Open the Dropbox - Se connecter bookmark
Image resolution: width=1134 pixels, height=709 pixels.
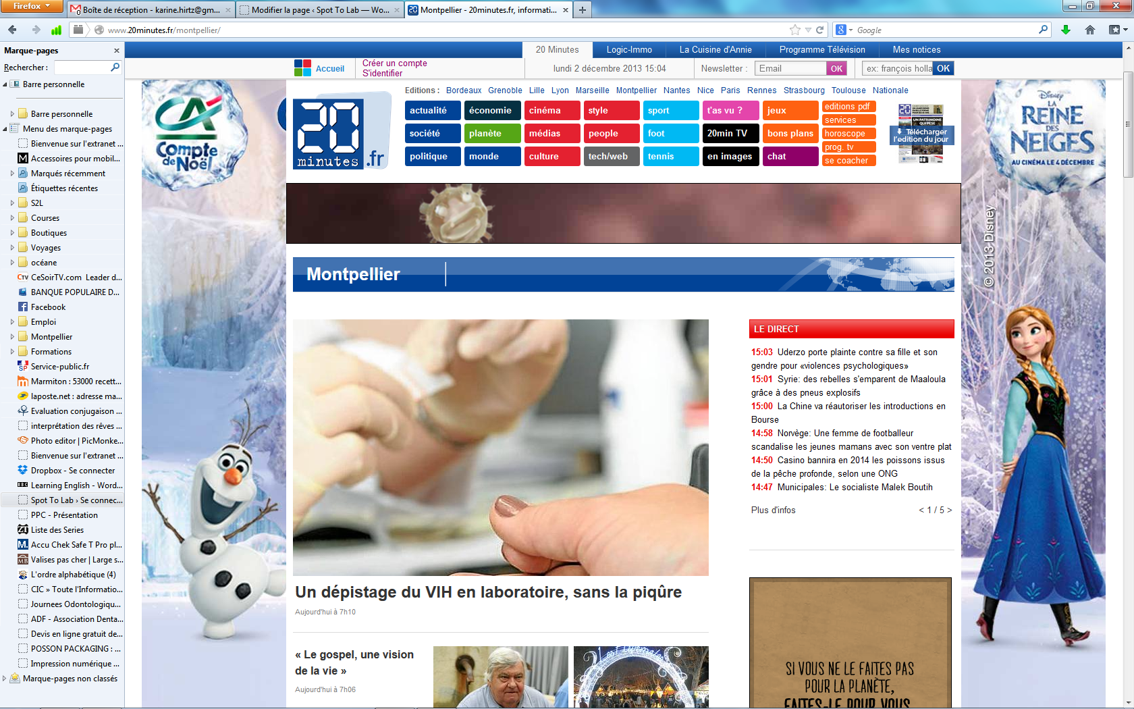(x=72, y=470)
